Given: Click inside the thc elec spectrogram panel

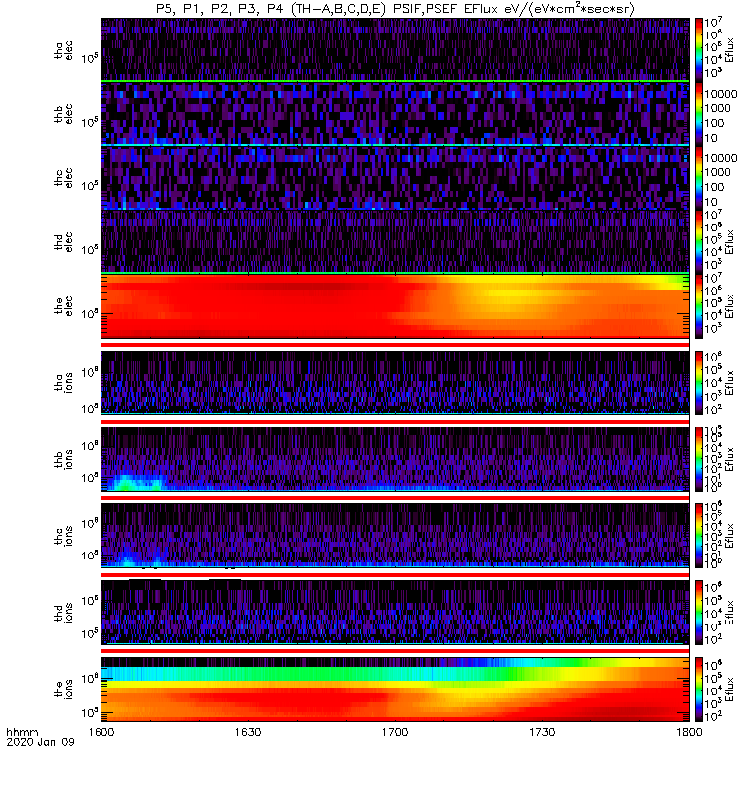Looking at the screenshot, I should (x=395, y=177).
